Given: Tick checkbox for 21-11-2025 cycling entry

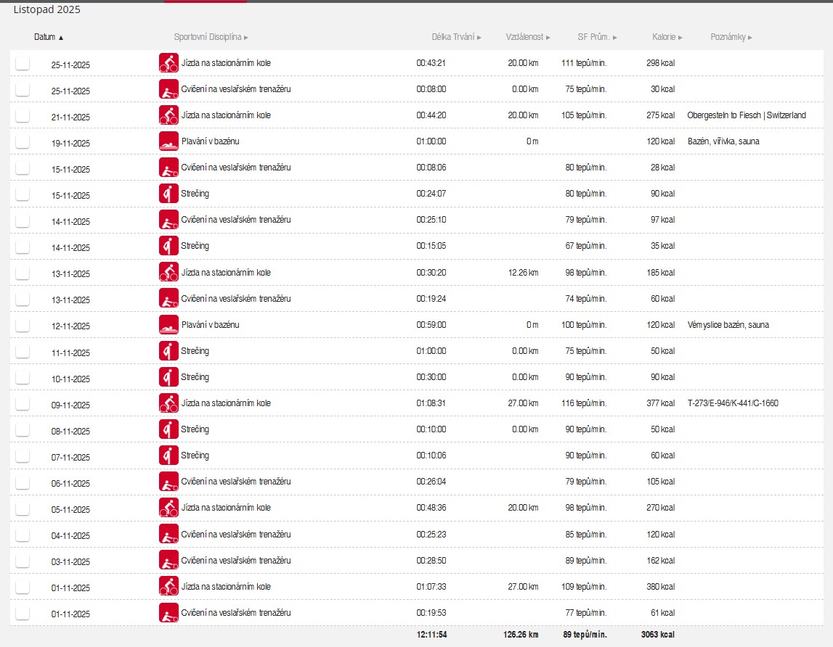Looking at the screenshot, I should 23,116.
